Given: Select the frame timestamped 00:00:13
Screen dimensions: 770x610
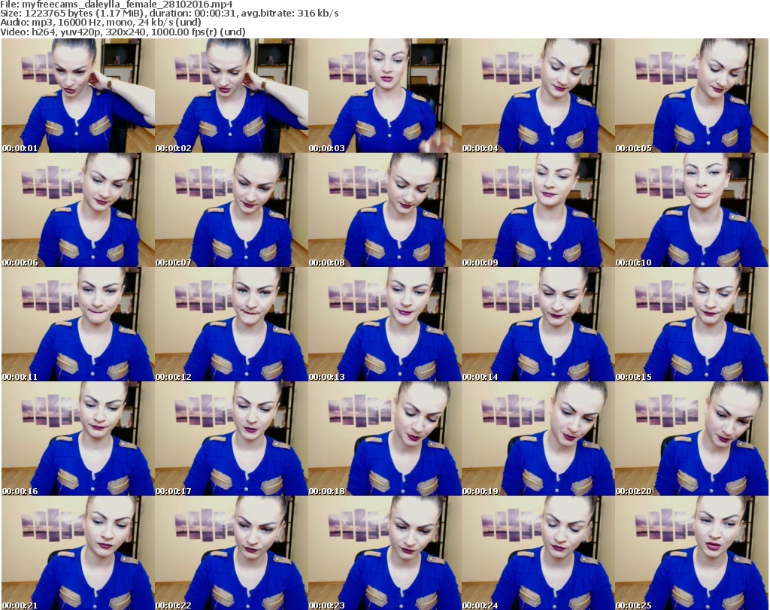Looking at the screenshot, I should pos(384,324).
